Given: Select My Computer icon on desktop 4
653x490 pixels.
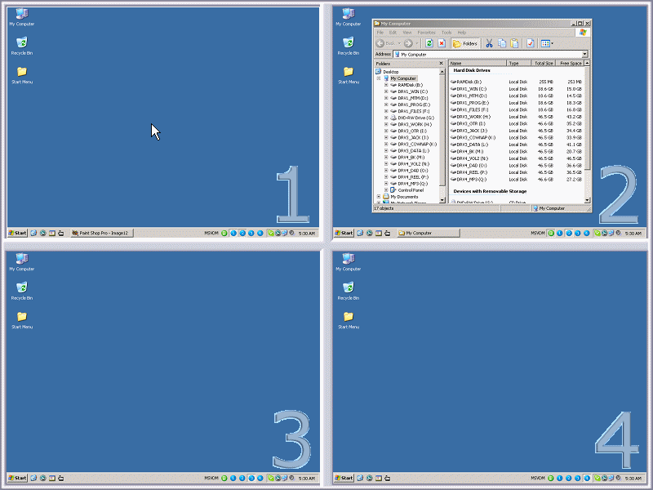Looking at the screenshot, I should (x=349, y=260).
